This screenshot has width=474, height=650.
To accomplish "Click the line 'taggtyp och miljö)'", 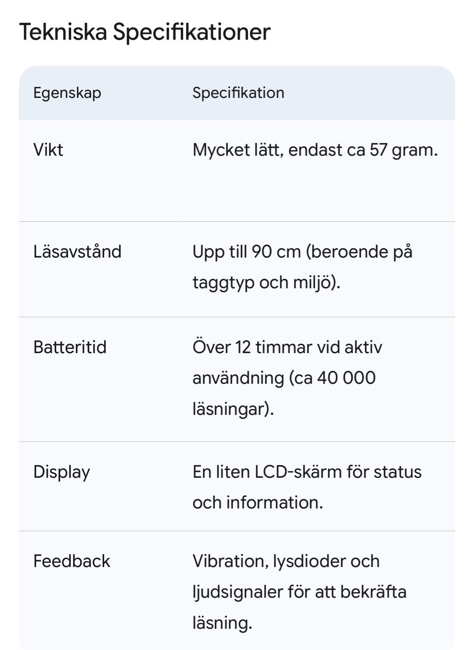I will click(266, 283).
